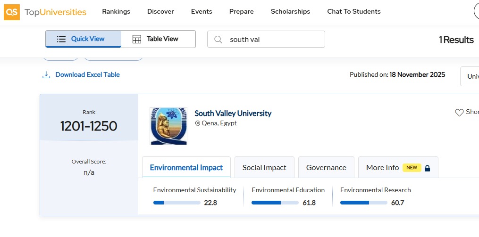Select the Social Impact tab
This screenshot has width=479, height=237.
coord(264,168)
